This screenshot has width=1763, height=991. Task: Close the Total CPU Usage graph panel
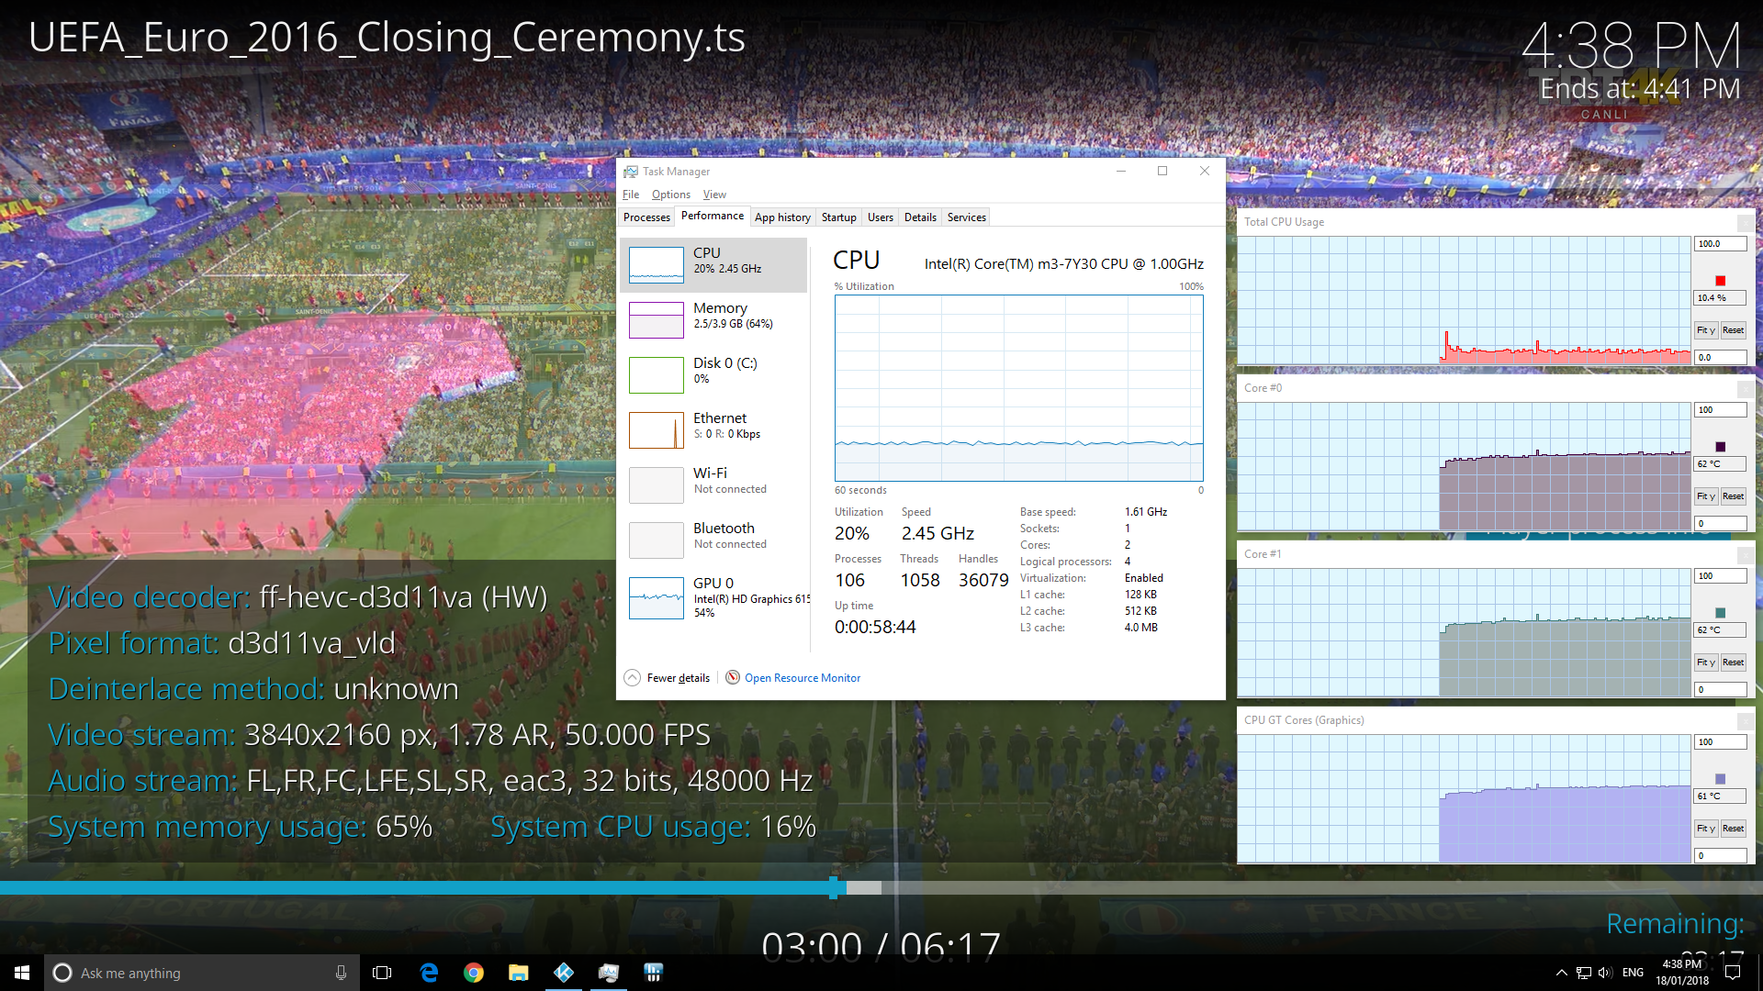click(x=1745, y=223)
